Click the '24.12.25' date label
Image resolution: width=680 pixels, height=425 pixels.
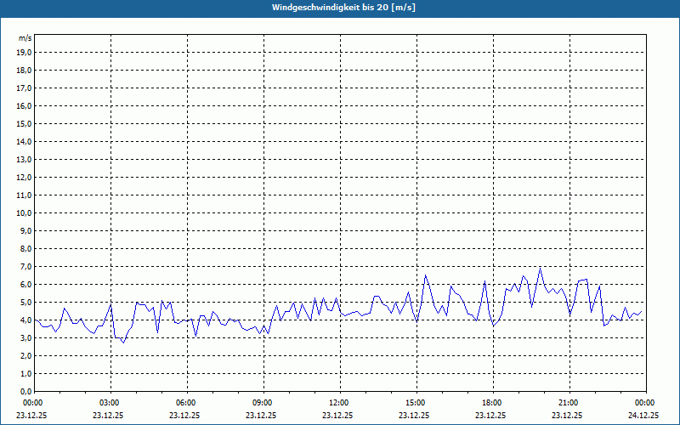643,415
